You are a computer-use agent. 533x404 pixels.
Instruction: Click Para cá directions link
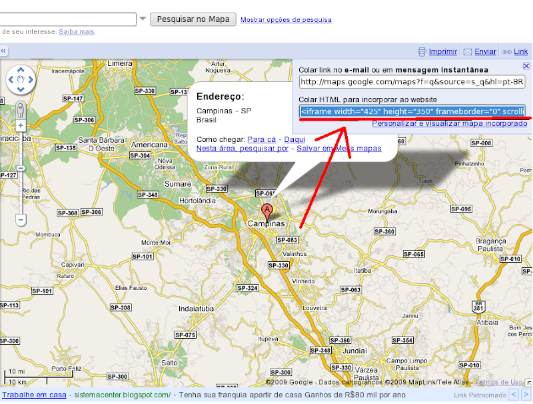261,139
